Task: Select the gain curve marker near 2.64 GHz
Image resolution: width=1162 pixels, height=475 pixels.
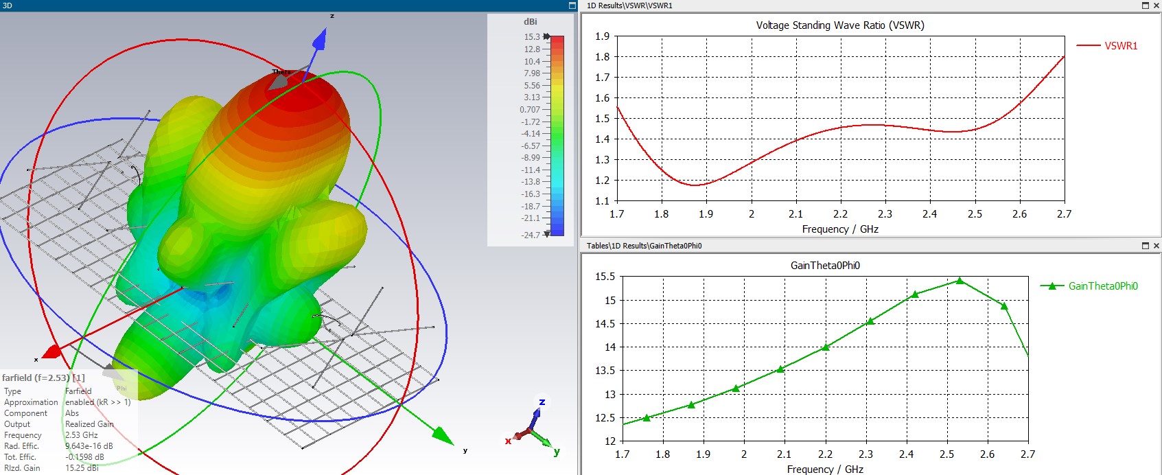Action: (x=1004, y=306)
